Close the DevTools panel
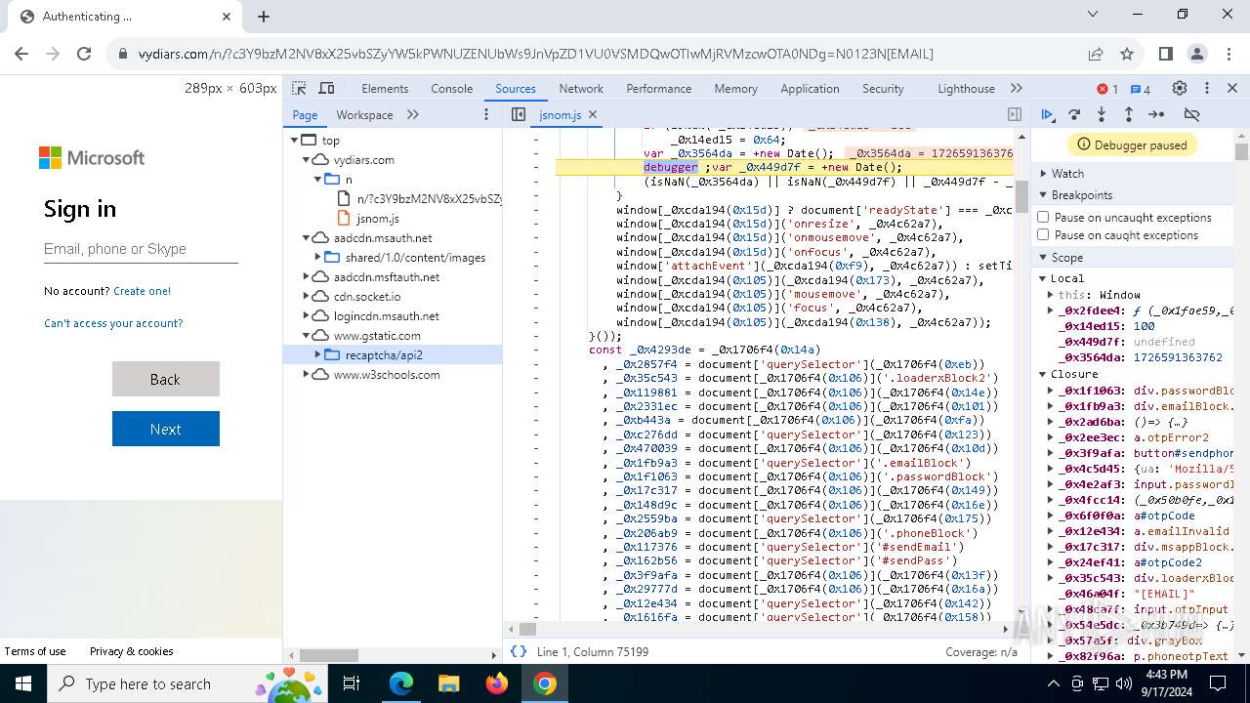Image resolution: width=1250 pixels, height=703 pixels. tap(1233, 88)
